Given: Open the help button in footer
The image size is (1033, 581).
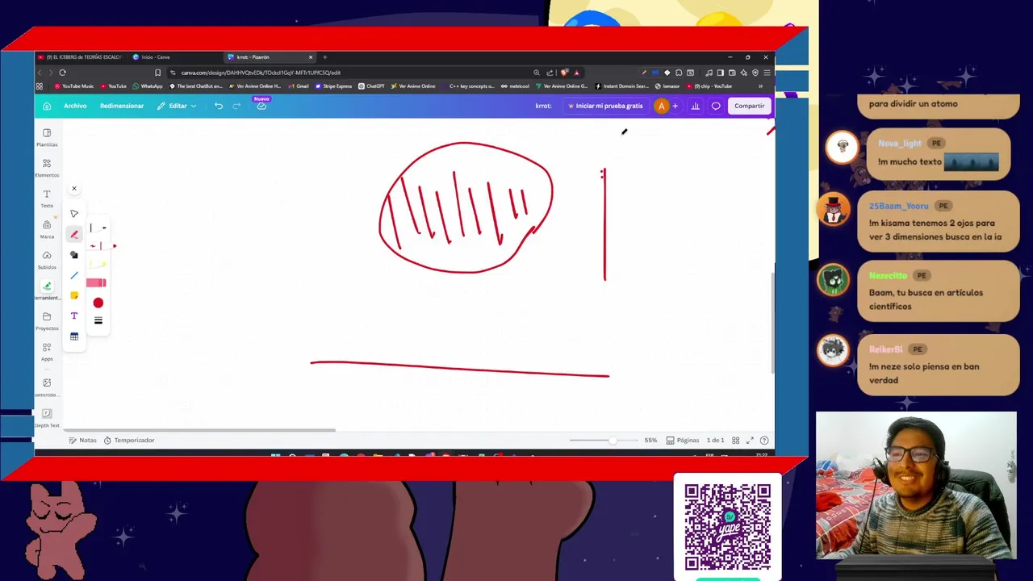Looking at the screenshot, I should point(764,441).
